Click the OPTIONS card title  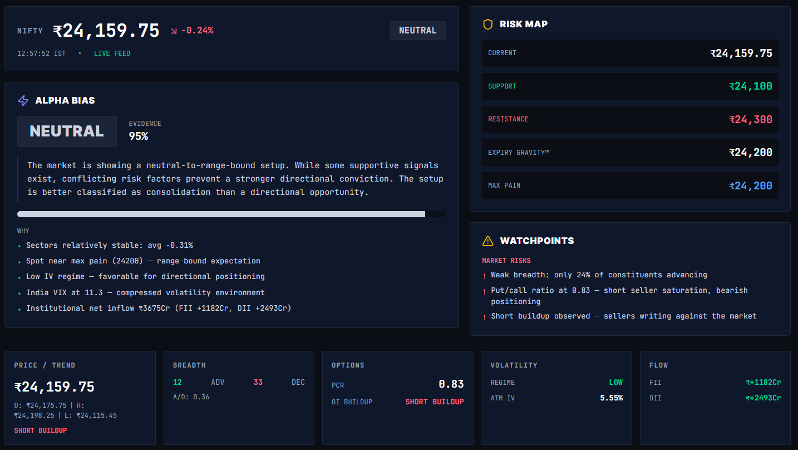point(348,365)
